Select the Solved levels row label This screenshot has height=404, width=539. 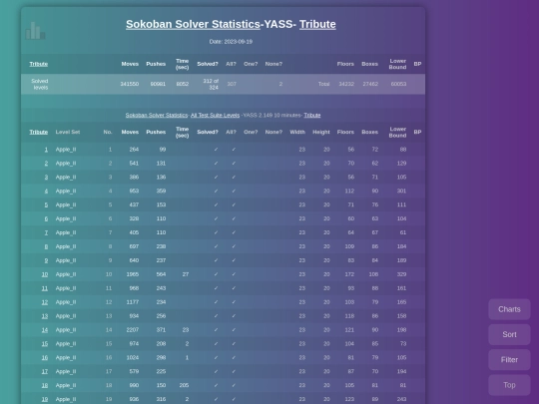(40, 84)
